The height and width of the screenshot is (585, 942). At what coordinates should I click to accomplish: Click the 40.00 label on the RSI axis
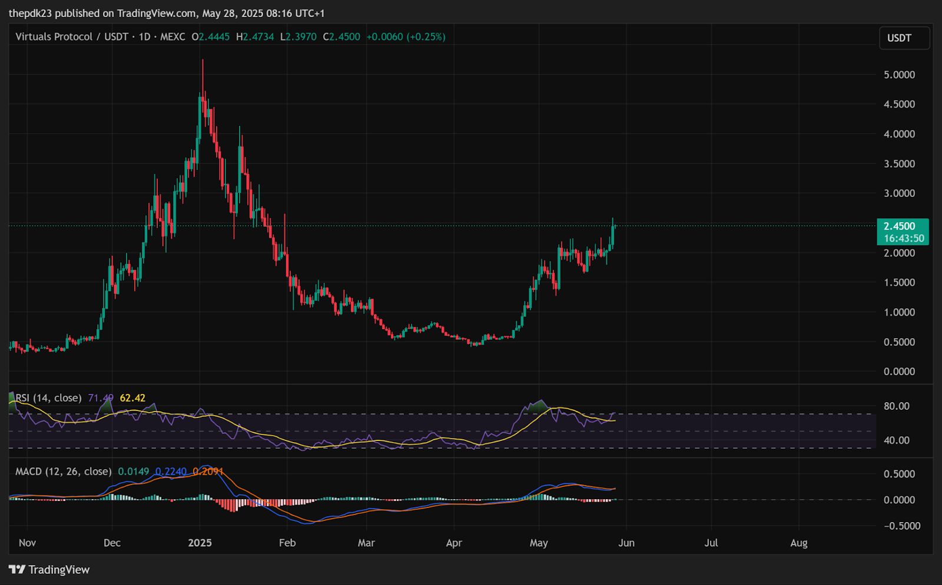click(x=896, y=440)
